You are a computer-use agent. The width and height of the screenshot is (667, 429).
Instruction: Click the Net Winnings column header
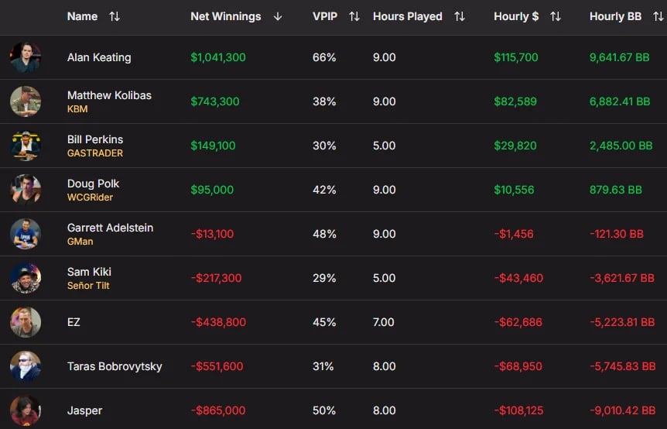point(226,16)
